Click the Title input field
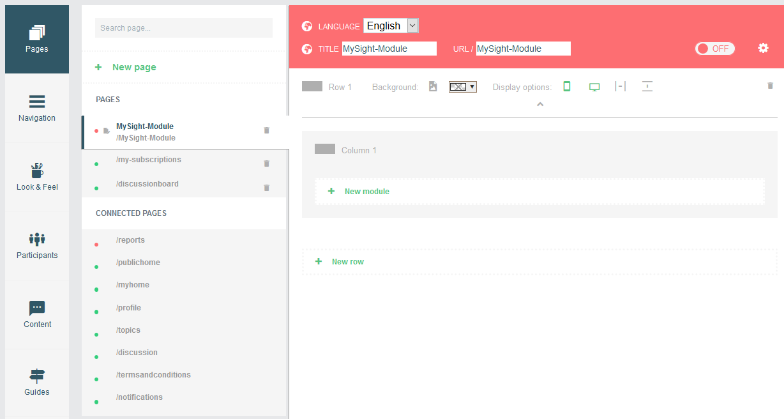This screenshot has width=784, height=419. pyautogui.click(x=389, y=49)
